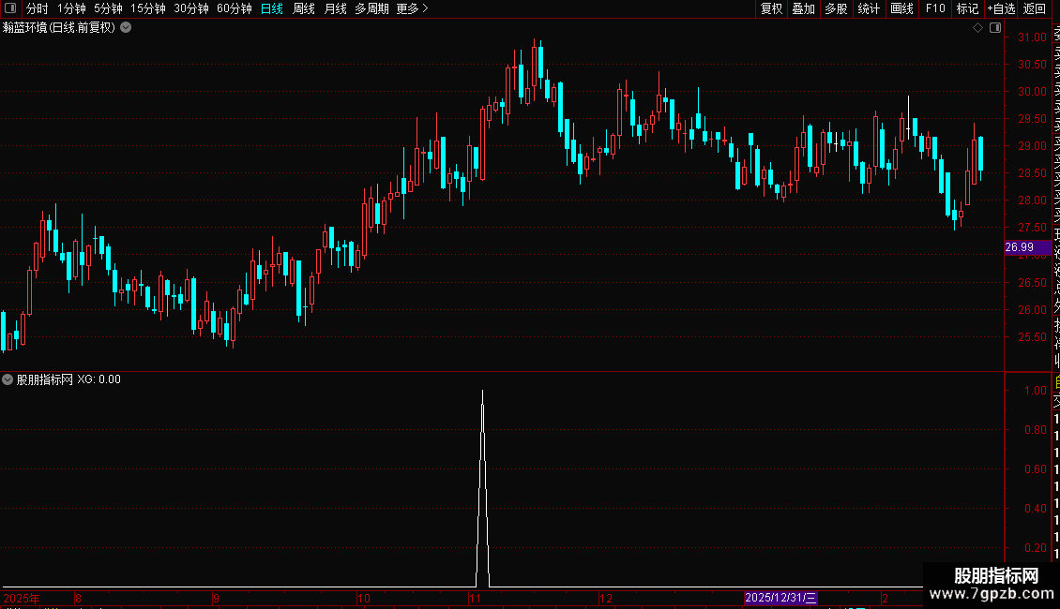Click the XG: 0.00 indicator value
The image size is (1060, 609).
pos(98,379)
